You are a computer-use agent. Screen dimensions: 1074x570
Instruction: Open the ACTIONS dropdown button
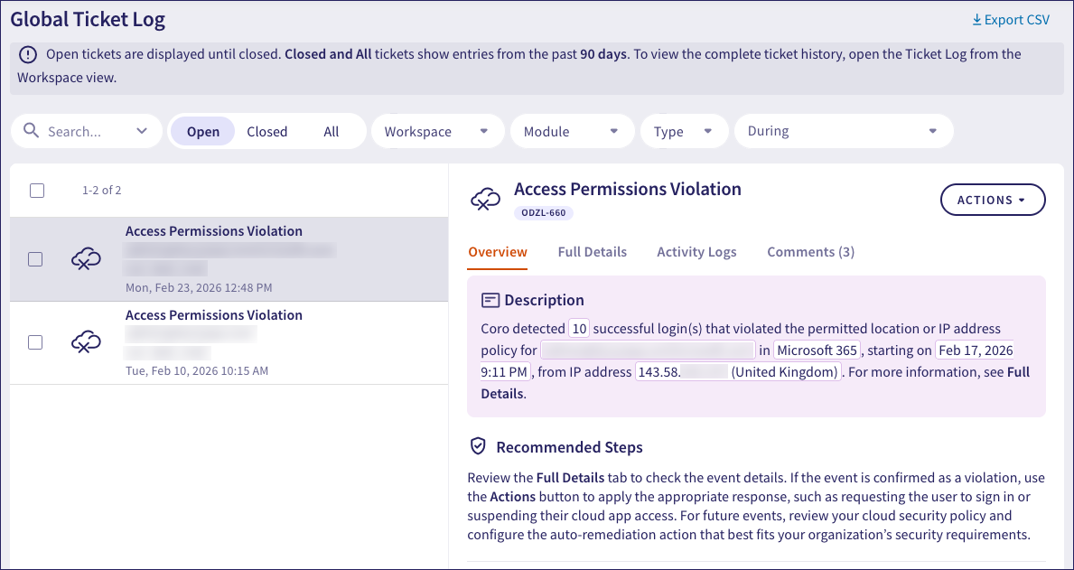click(x=993, y=200)
